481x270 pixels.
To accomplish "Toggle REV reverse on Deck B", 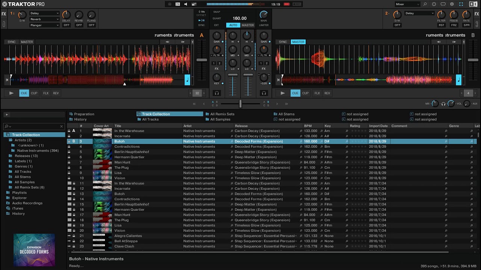I will (327, 93).
